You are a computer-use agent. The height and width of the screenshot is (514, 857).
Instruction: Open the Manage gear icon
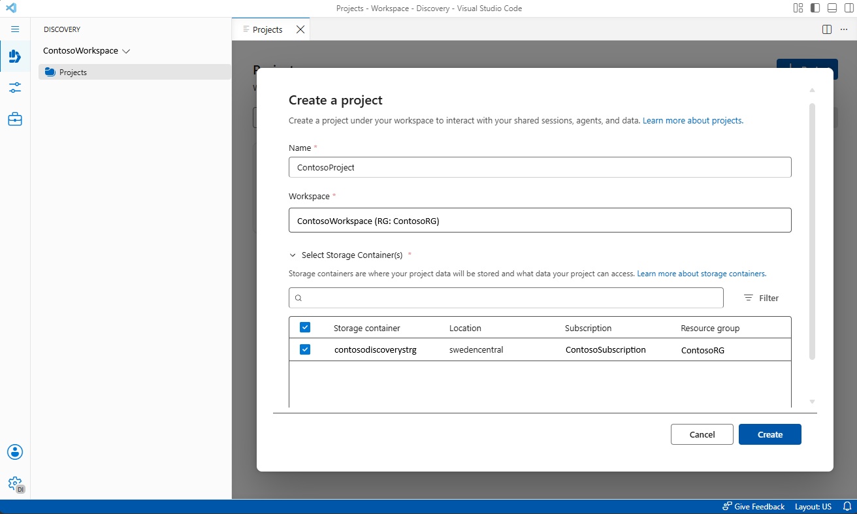click(x=15, y=483)
